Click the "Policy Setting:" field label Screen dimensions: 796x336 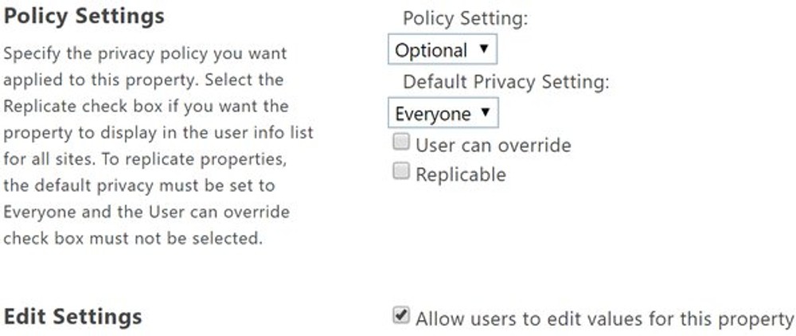click(x=465, y=18)
